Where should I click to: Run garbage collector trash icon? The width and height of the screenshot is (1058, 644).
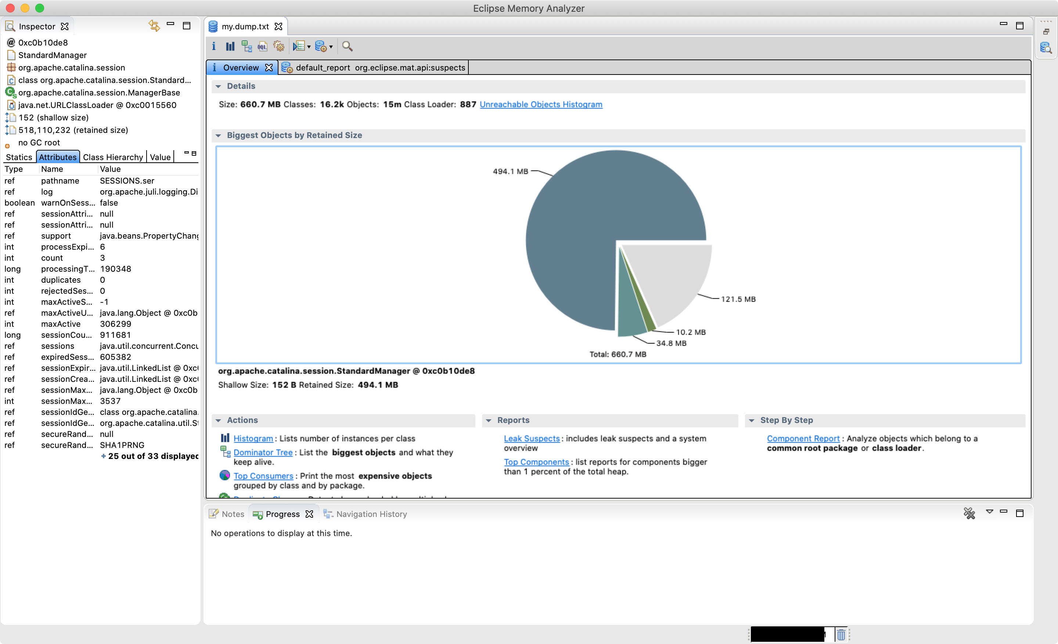pos(841,634)
